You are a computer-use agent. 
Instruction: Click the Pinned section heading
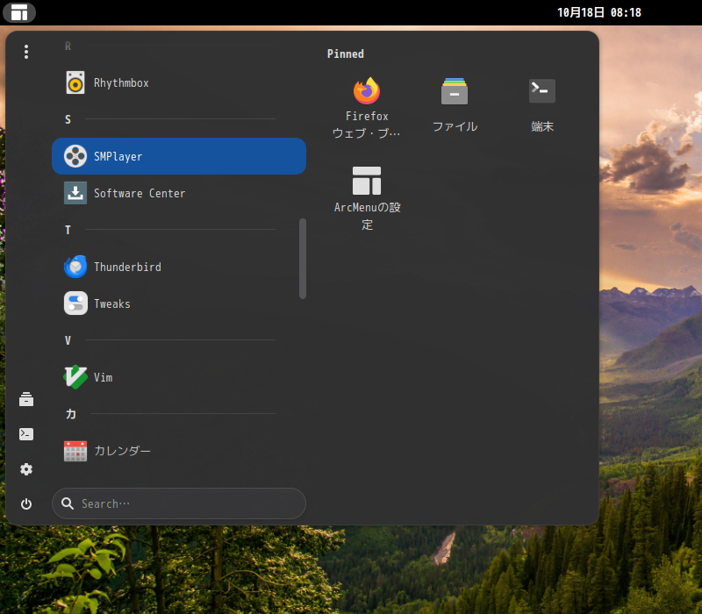(346, 54)
